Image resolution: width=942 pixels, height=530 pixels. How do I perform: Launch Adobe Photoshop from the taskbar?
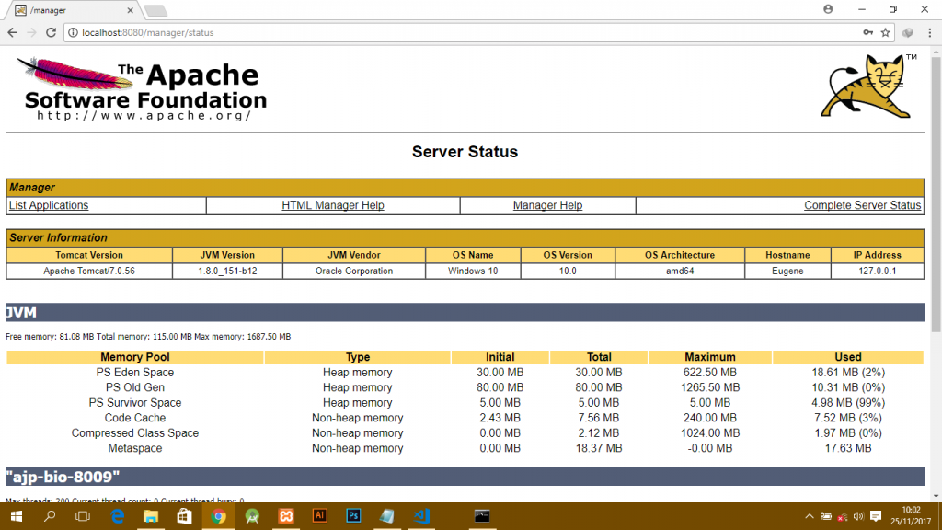353,516
